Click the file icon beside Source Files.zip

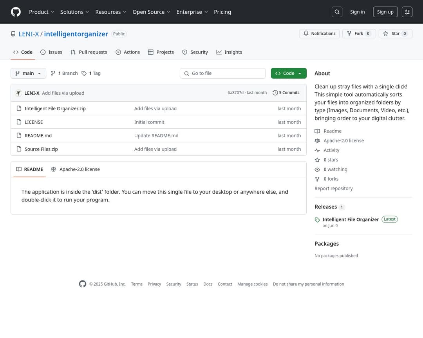(19, 149)
